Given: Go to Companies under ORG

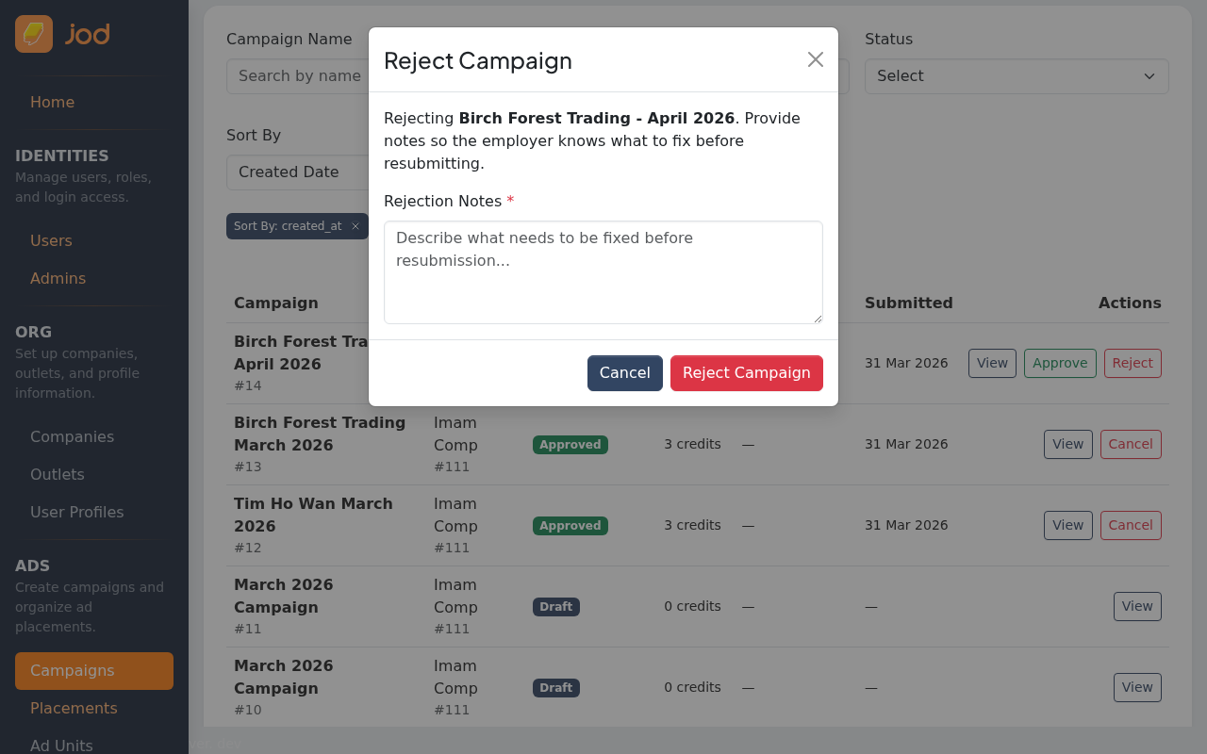Looking at the screenshot, I should coord(72,436).
